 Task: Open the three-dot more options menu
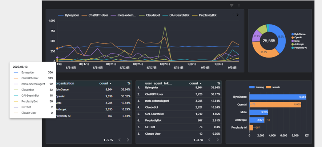239,6
